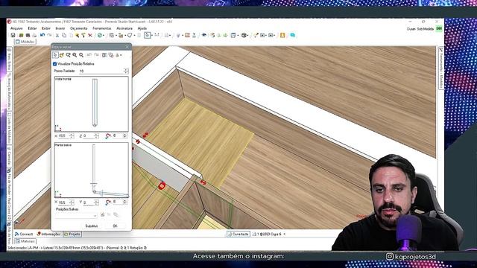Click save position icon next to Posições Salvas

103,215
